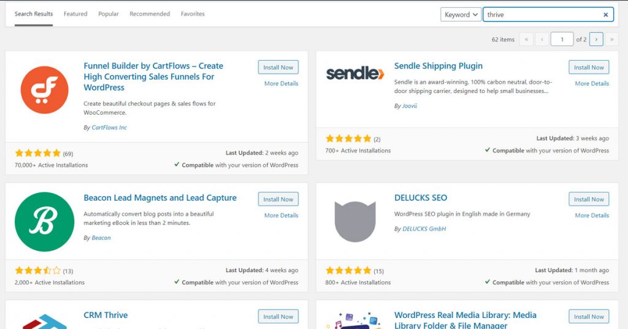
Task: Install the Sendle Shipping Plugin
Action: pos(589,67)
